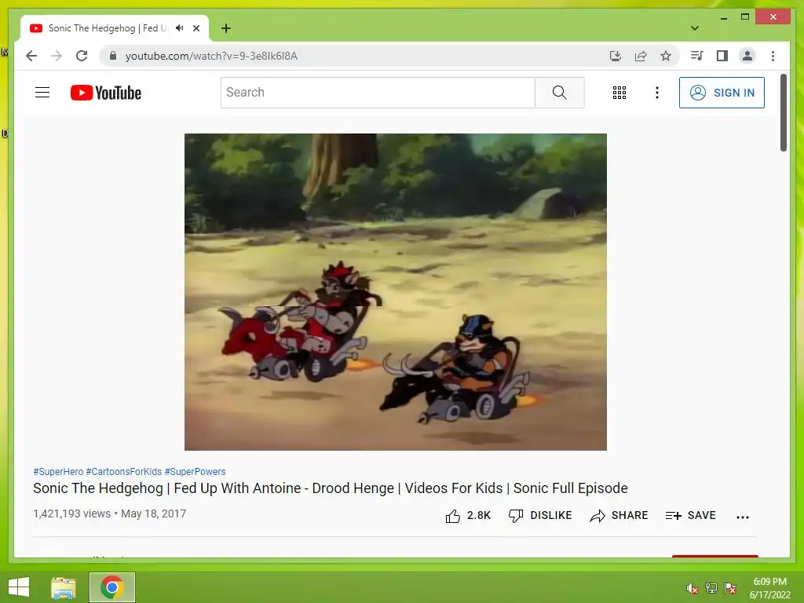The width and height of the screenshot is (804, 603).
Task: Focus the YouTube Search field
Action: 378,93
